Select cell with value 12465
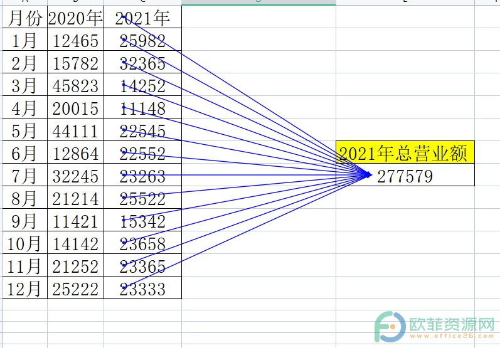500x348 pixels. point(75,40)
